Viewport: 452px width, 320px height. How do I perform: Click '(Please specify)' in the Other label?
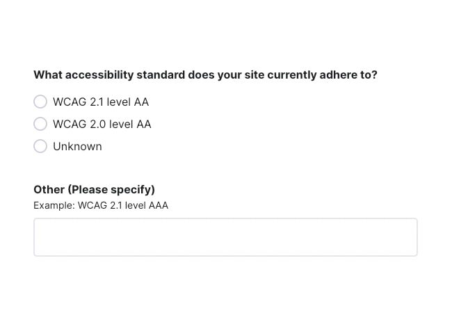[x=111, y=189]
